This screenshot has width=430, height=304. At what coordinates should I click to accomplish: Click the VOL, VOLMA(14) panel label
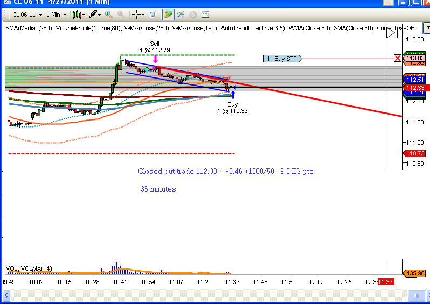point(29,268)
